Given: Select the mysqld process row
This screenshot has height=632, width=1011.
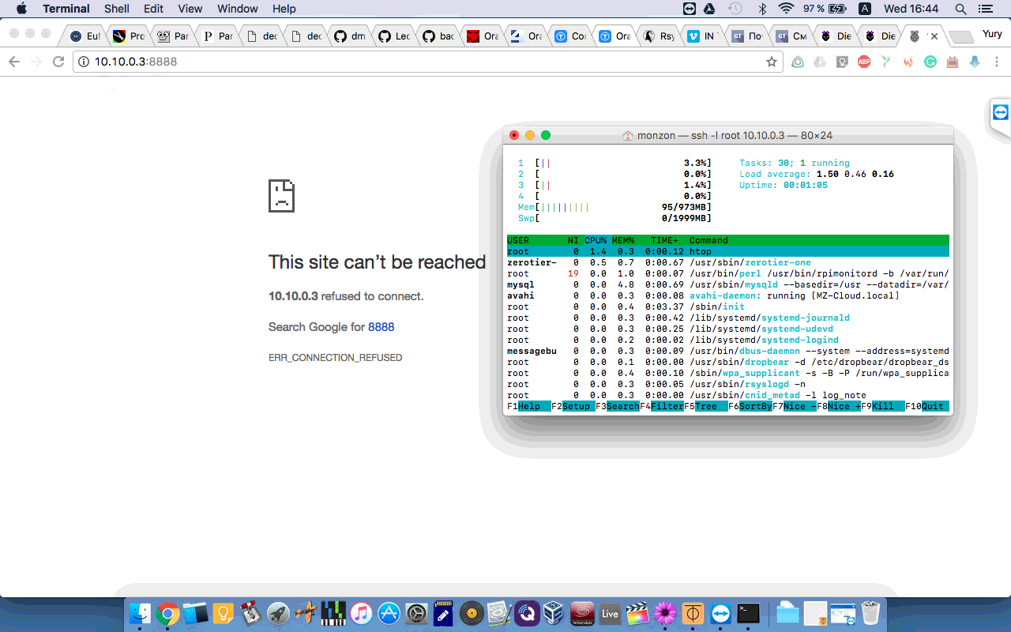Looking at the screenshot, I should (728, 284).
